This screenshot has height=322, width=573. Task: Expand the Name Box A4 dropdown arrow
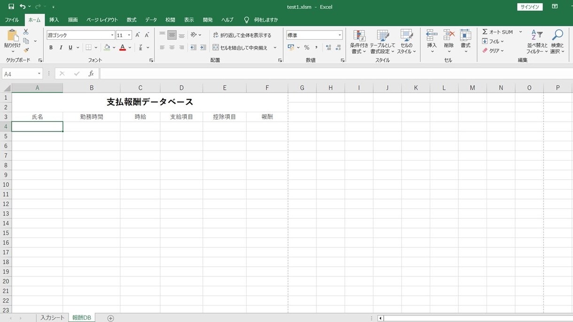tap(39, 74)
